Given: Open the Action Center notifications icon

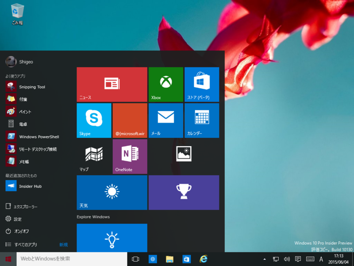Looking at the screenshot, I should tap(298, 259).
